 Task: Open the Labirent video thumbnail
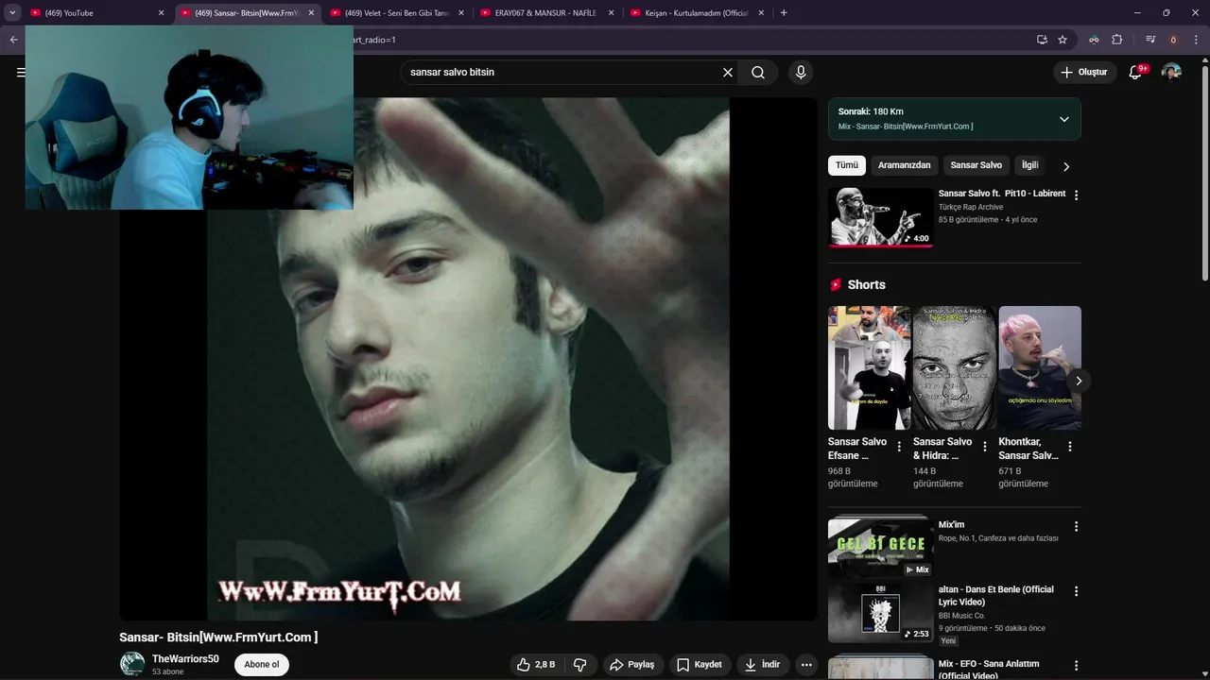click(x=881, y=216)
